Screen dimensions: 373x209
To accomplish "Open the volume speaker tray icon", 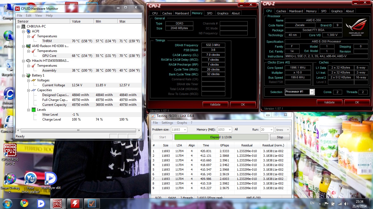I will click(346, 204).
